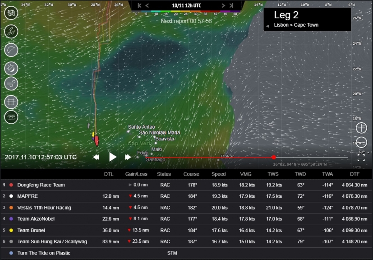Toggle the wind overlay button

[11, 84]
